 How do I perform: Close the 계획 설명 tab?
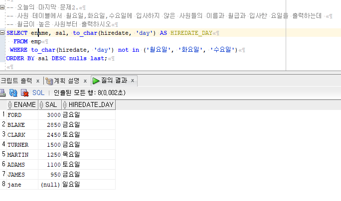click(85, 81)
